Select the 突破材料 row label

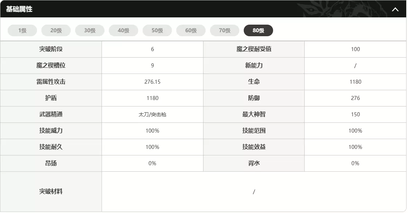point(51,192)
